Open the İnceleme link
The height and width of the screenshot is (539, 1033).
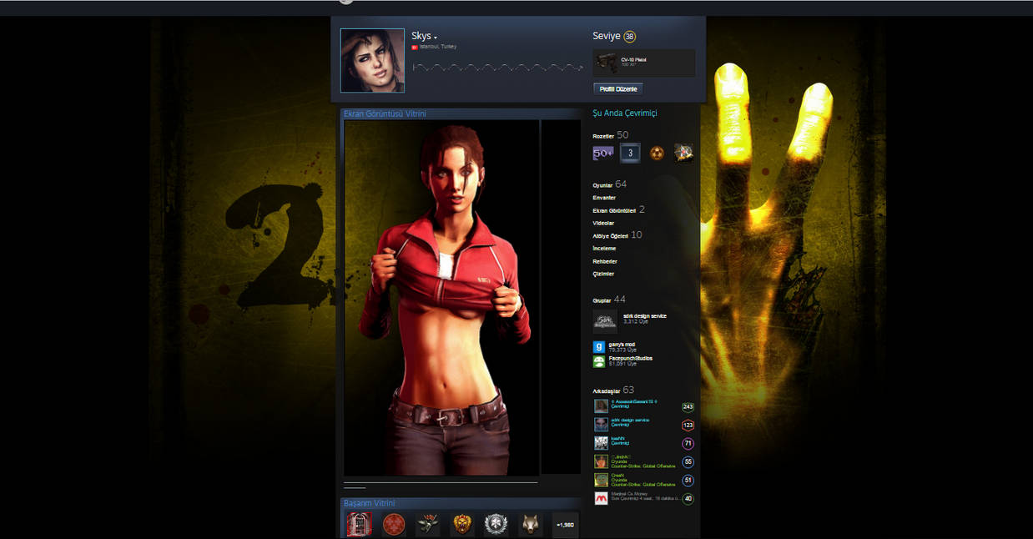(604, 249)
